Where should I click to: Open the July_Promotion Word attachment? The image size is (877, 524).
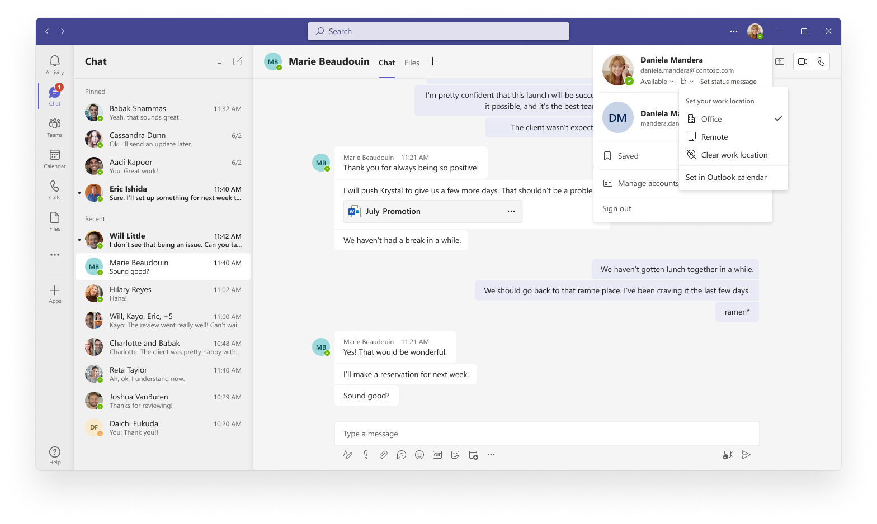coord(433,211)
